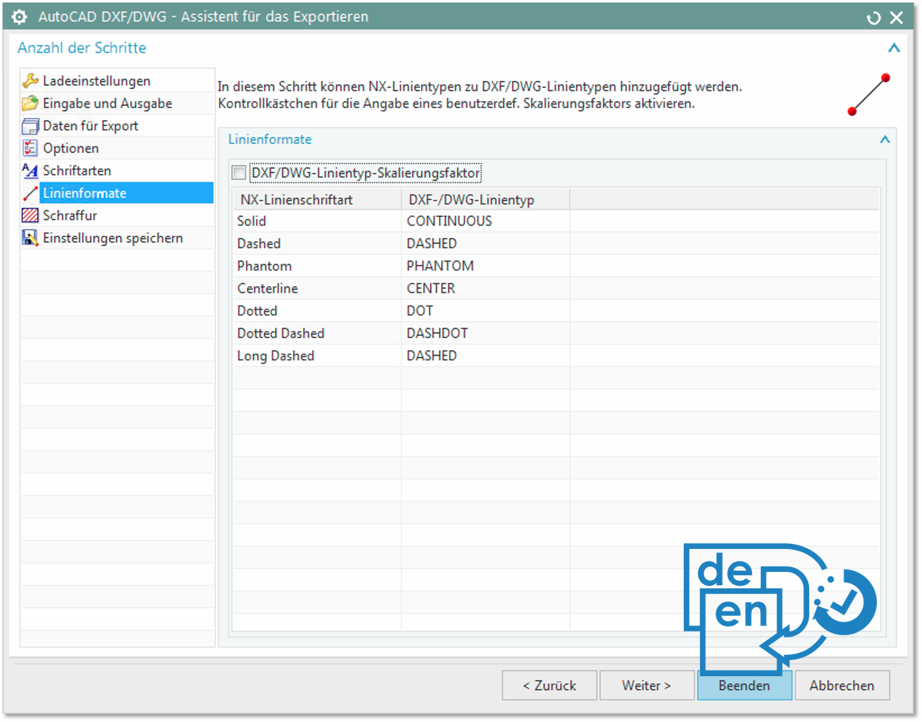Cancel the wizard with Abbrechen
This screenshot has height=722, width=922.
(x=842, y=686)
